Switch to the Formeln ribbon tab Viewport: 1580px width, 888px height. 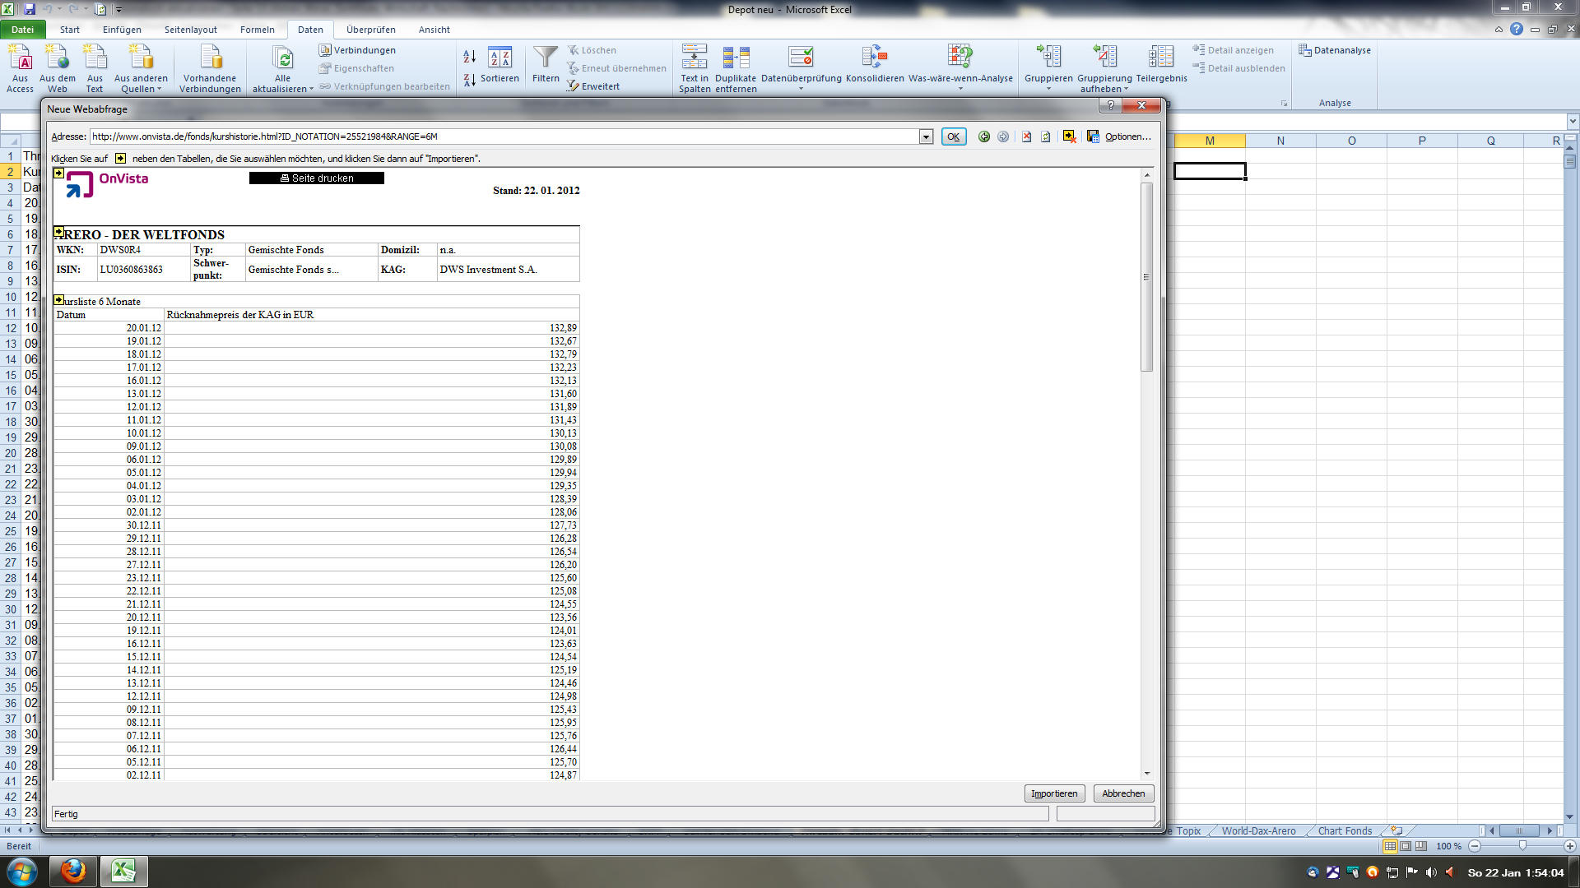pos(257,30)
